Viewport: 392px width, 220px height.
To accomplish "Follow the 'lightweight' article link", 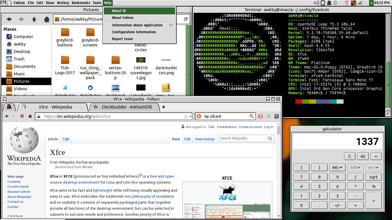I will coord(102,190).
